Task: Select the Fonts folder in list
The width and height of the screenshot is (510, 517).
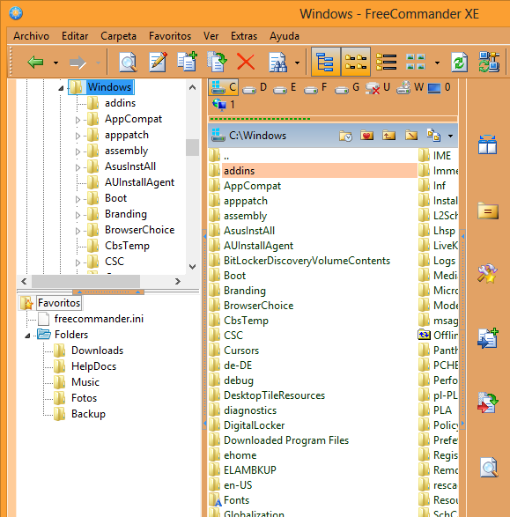Action: click(236, 500)
